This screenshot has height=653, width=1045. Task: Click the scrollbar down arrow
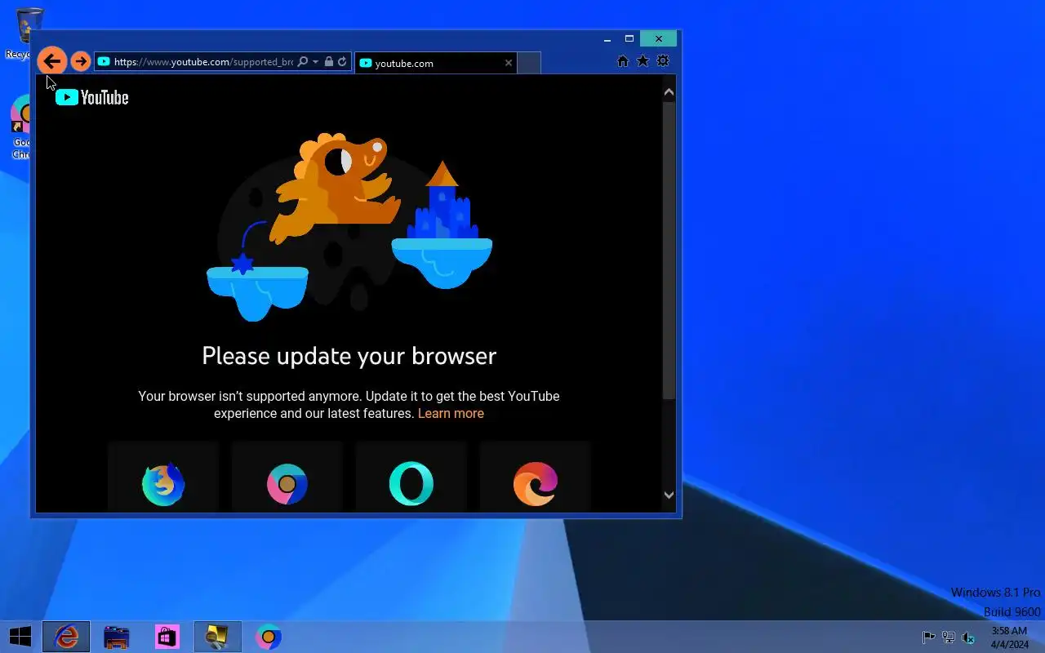(669, 495)
